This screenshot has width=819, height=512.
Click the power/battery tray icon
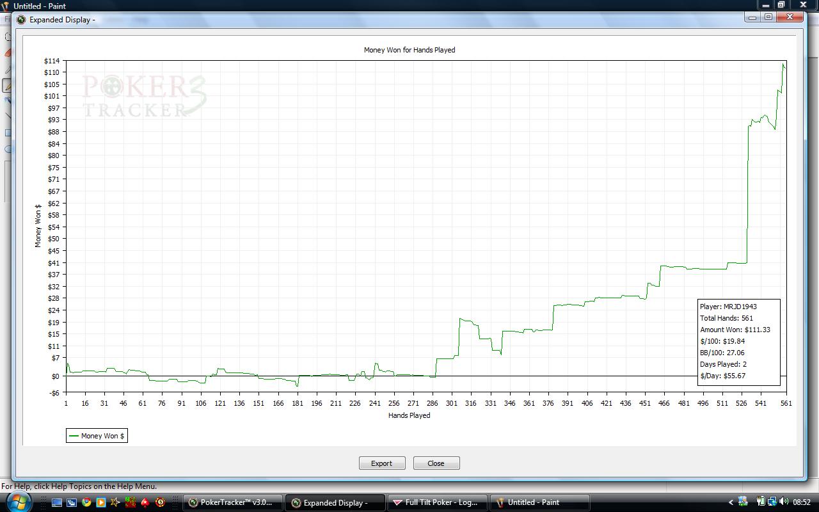pos(761,502)
